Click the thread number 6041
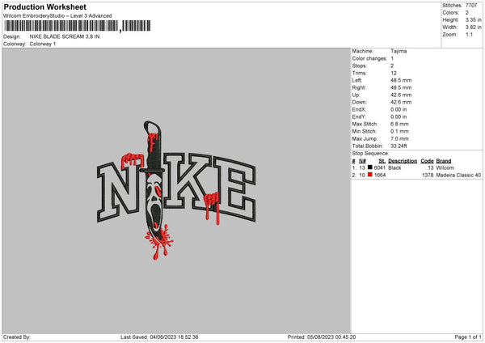 (x=380, y=167)
